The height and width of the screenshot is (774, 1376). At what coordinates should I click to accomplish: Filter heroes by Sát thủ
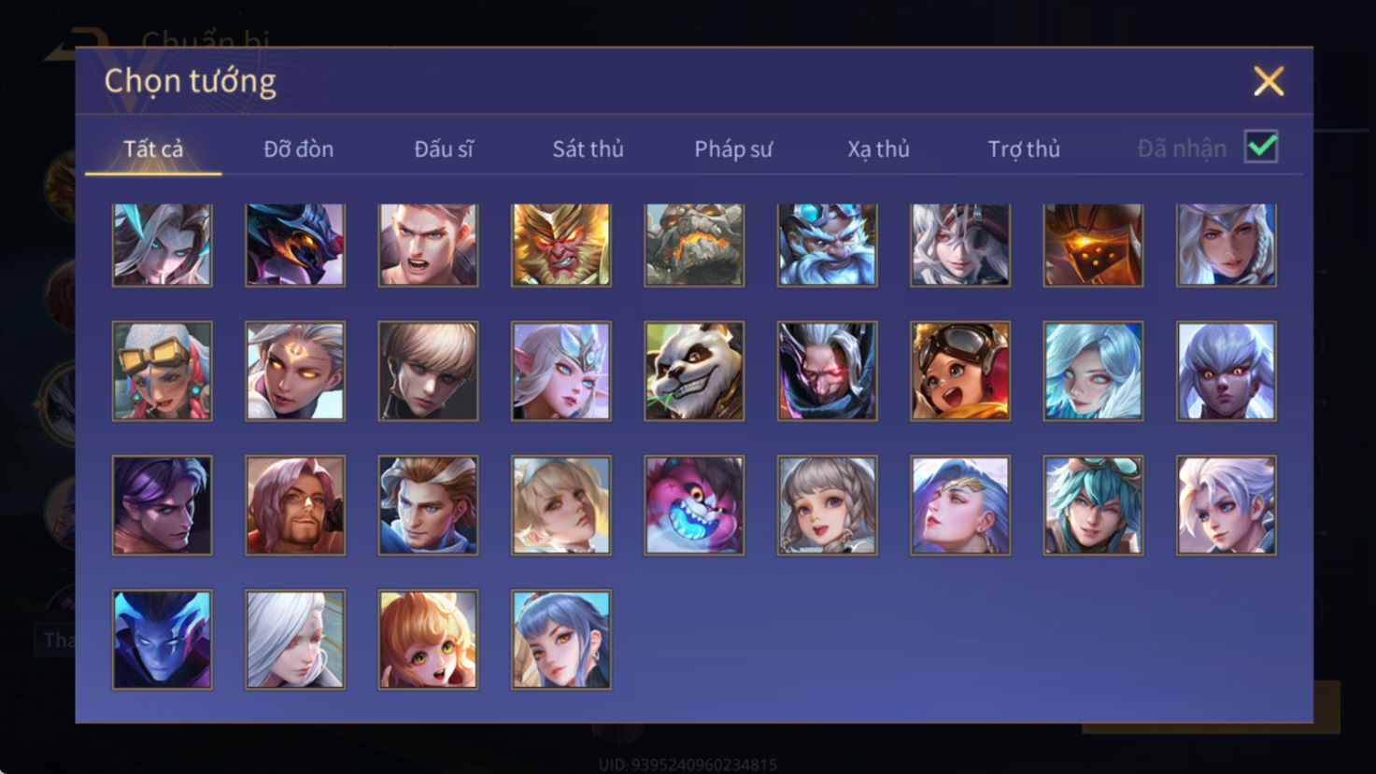(x=588, y=148)
